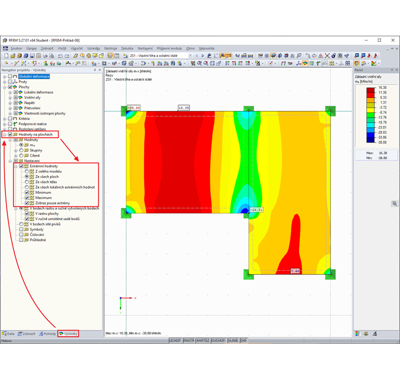Toggle the OUCHOP status bar button

218,341
